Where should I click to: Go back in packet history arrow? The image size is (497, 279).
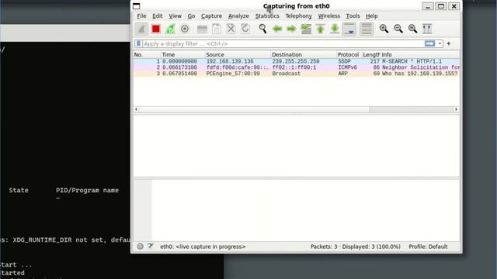tap(277, 29)
